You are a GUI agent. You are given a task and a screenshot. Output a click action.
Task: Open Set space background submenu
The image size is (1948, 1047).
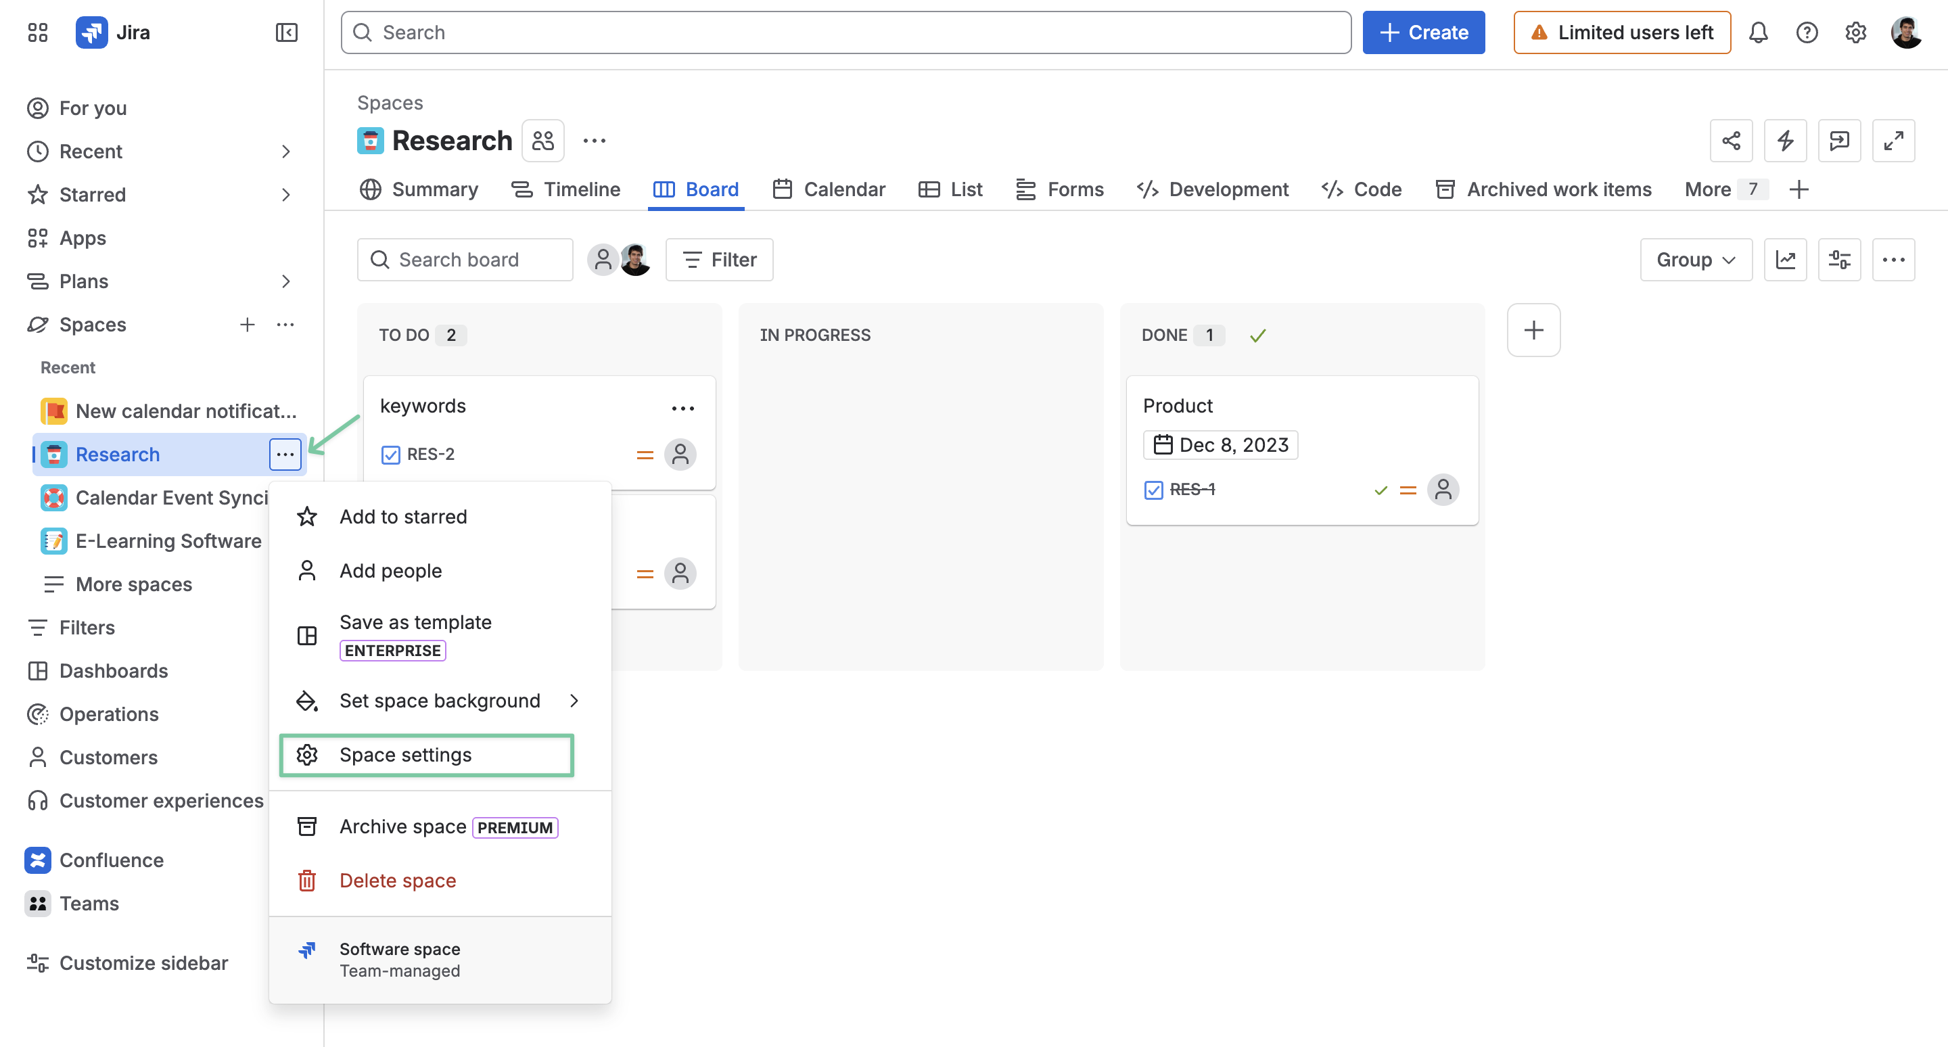(440, 701)
